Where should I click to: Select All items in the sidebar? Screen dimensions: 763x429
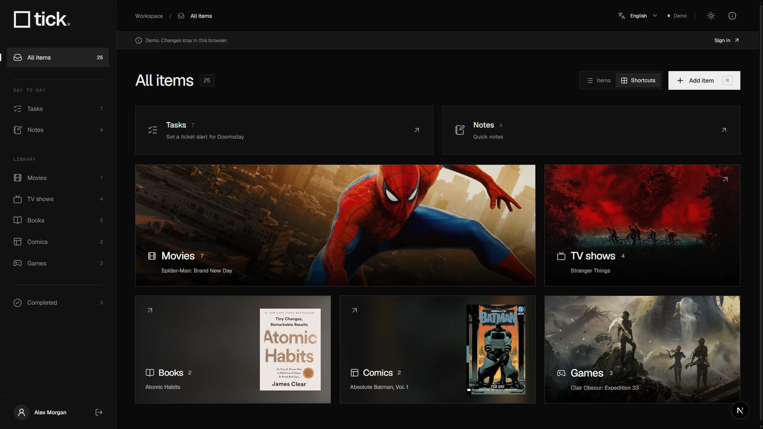[x=58, y=57]
